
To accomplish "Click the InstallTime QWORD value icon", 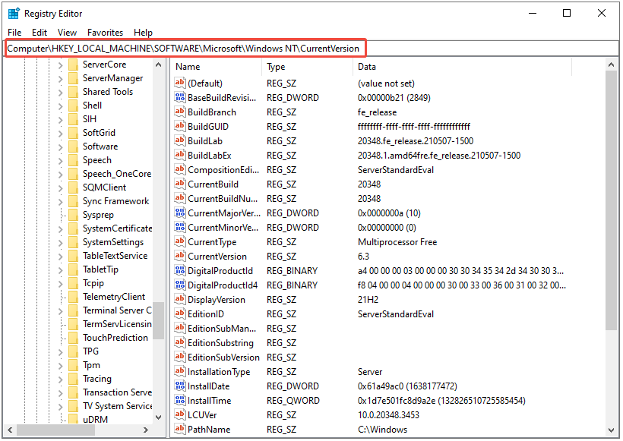I will [x=180, y=401].
